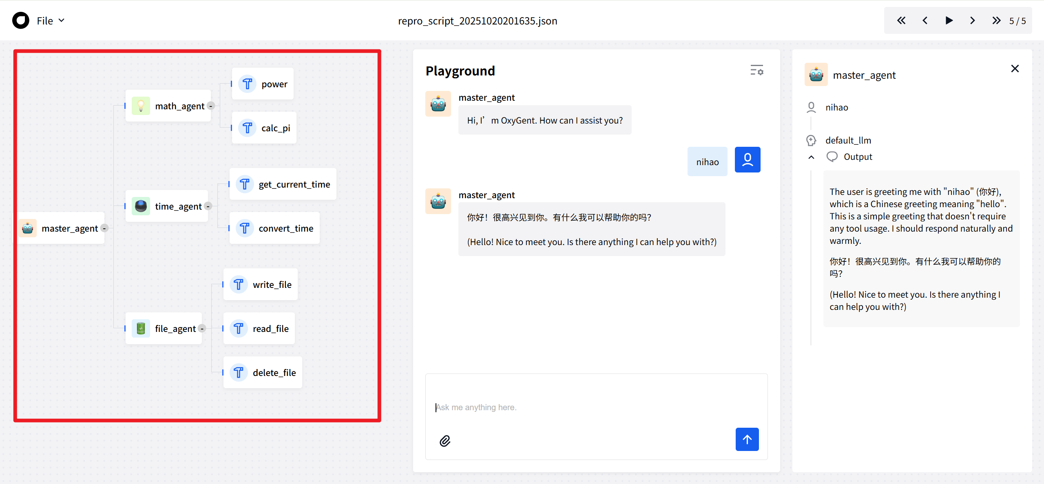Collapse the Output section chevron
This screenshot has width=1044, height=484.
click(811, 157)
